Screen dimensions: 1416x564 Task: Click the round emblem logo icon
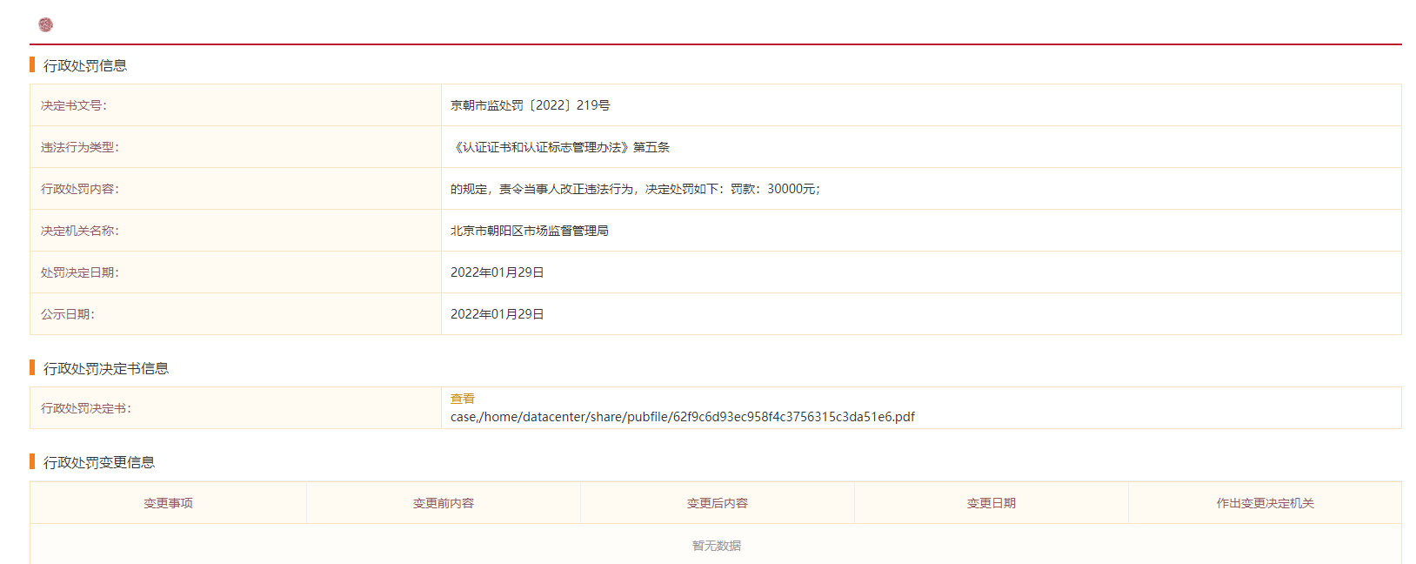point(46,24)
